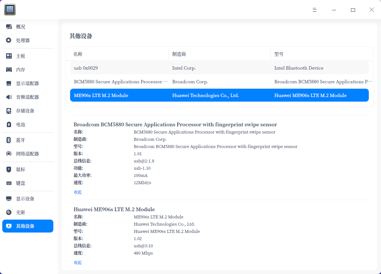Click the 1.02 version value

click(138, 238)
